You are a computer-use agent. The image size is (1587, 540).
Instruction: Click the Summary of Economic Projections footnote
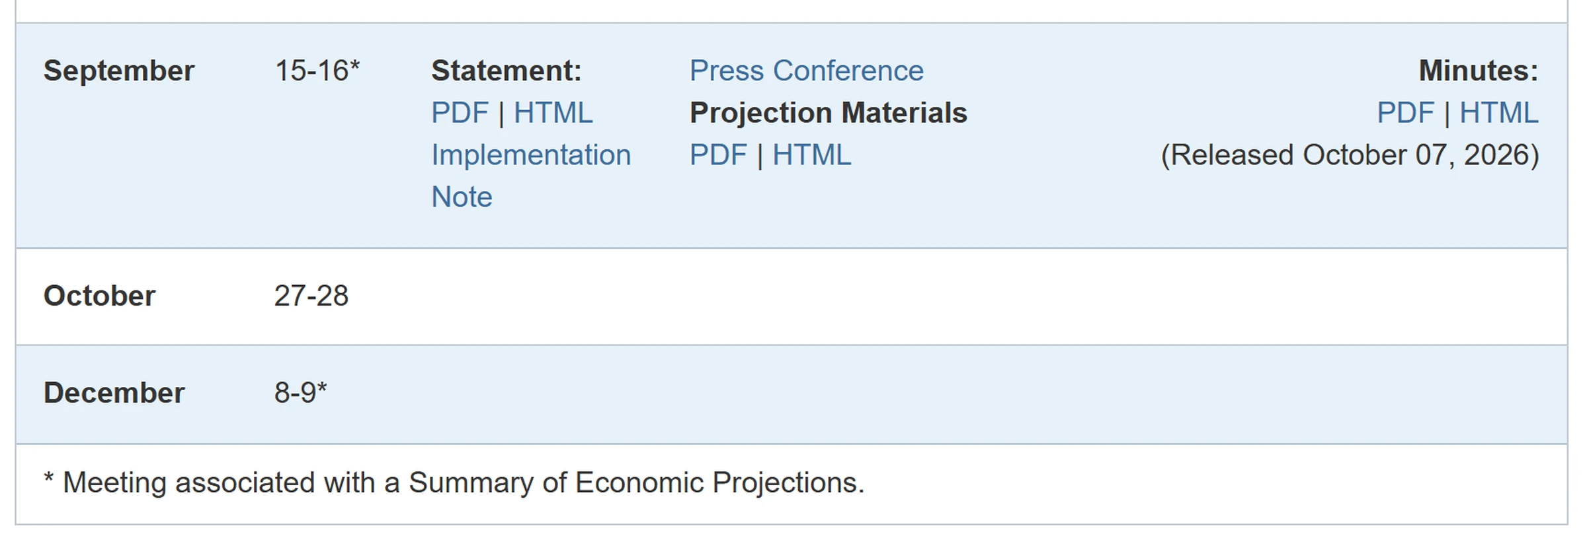tap(454, 483)
